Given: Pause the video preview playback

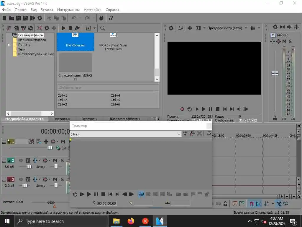Looking at the screenshot, I should coord(211,109).
